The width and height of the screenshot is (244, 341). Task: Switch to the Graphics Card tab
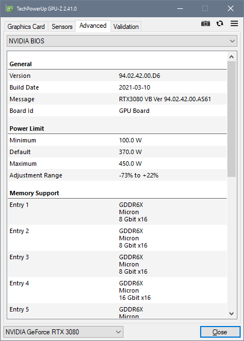(x=26, y=27)
